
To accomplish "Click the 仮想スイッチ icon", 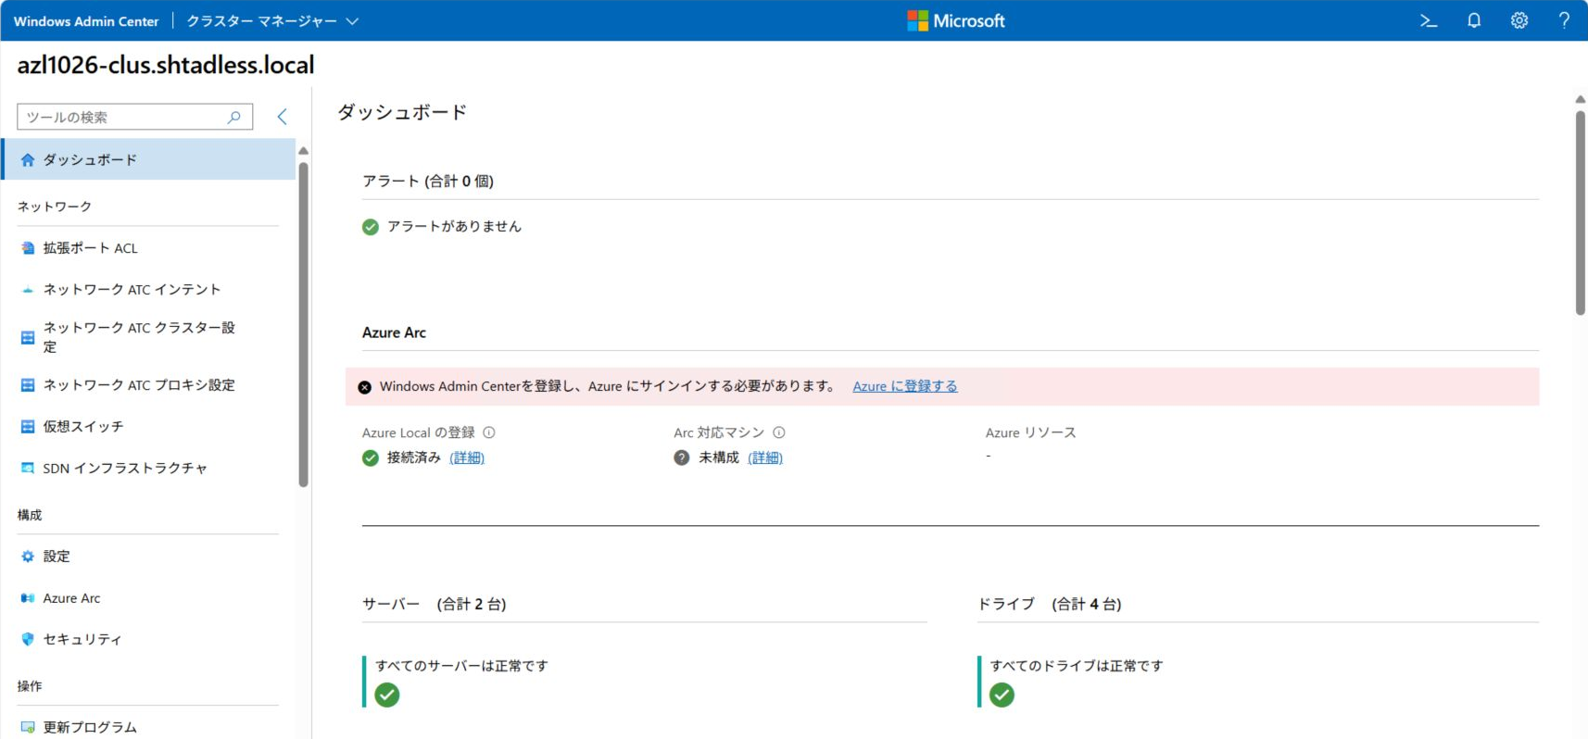I will [x=28, y=427].
